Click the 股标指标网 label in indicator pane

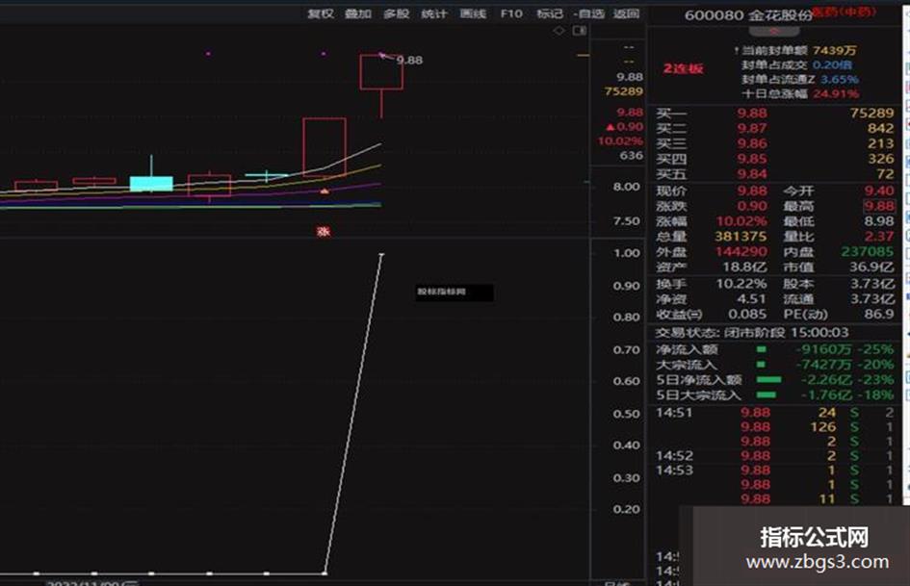click(x=441, y=292)
